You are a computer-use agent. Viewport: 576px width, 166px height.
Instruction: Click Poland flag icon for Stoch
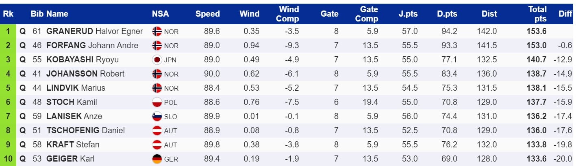pyautogui.click(x=157, y=102)
